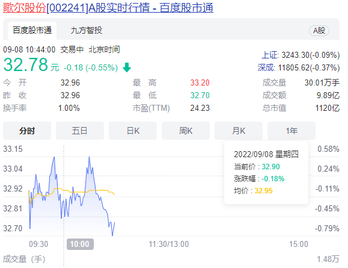Select the 五日 chart tab

[x=80, y=131]
